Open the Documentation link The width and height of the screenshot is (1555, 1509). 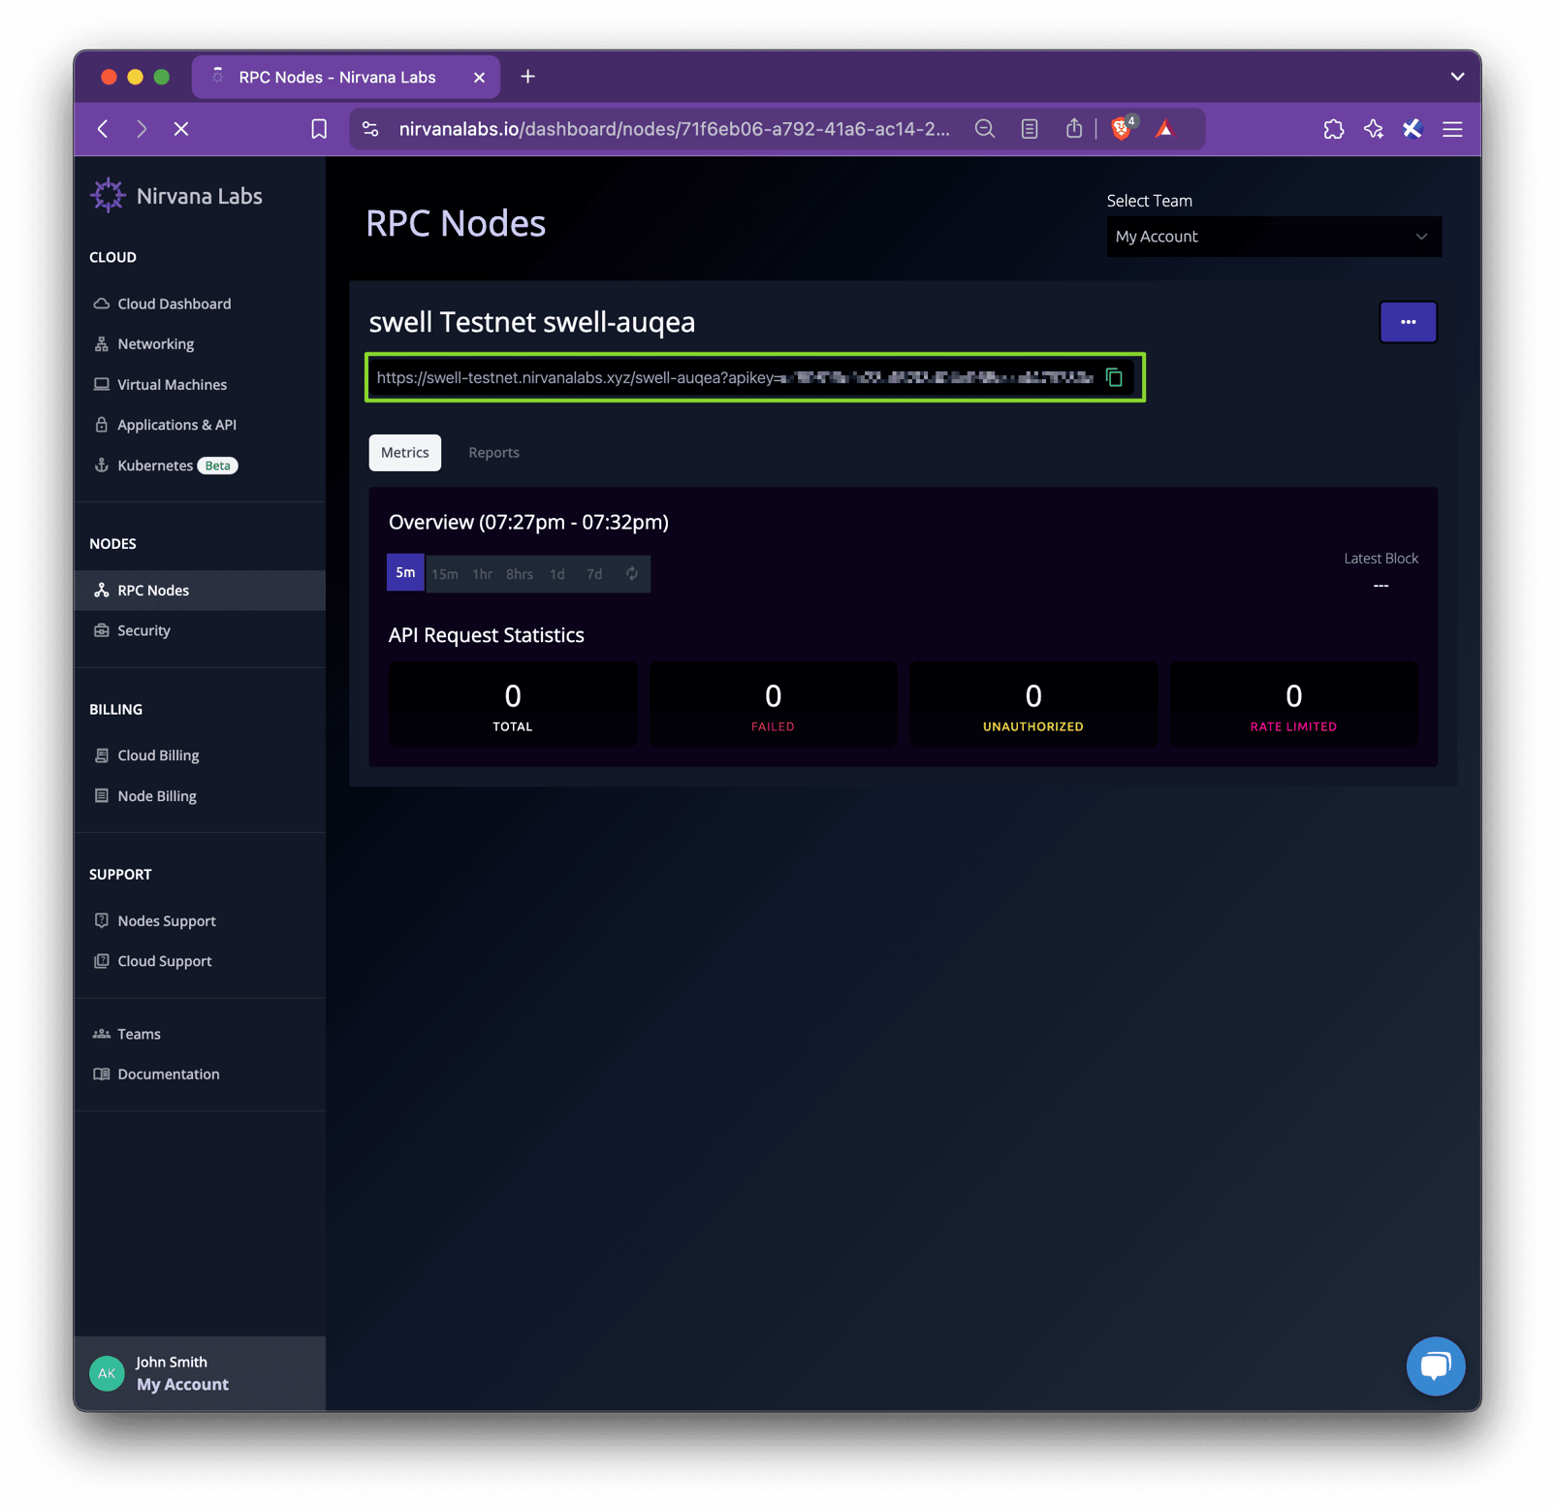click(x=200, y=1075)
